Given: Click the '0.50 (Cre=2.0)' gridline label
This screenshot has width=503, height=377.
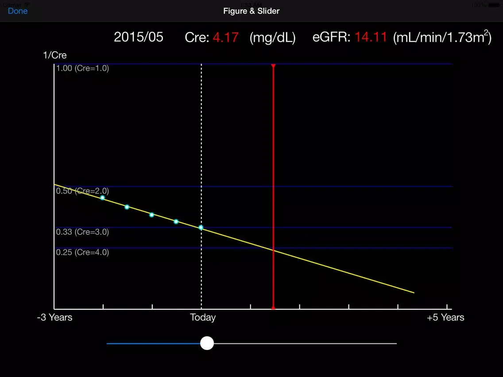Looking at the screenshot, I should [82, 191].
